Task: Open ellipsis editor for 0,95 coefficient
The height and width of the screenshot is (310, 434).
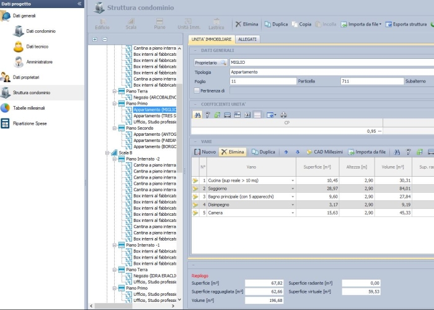Action: [379, 131]
